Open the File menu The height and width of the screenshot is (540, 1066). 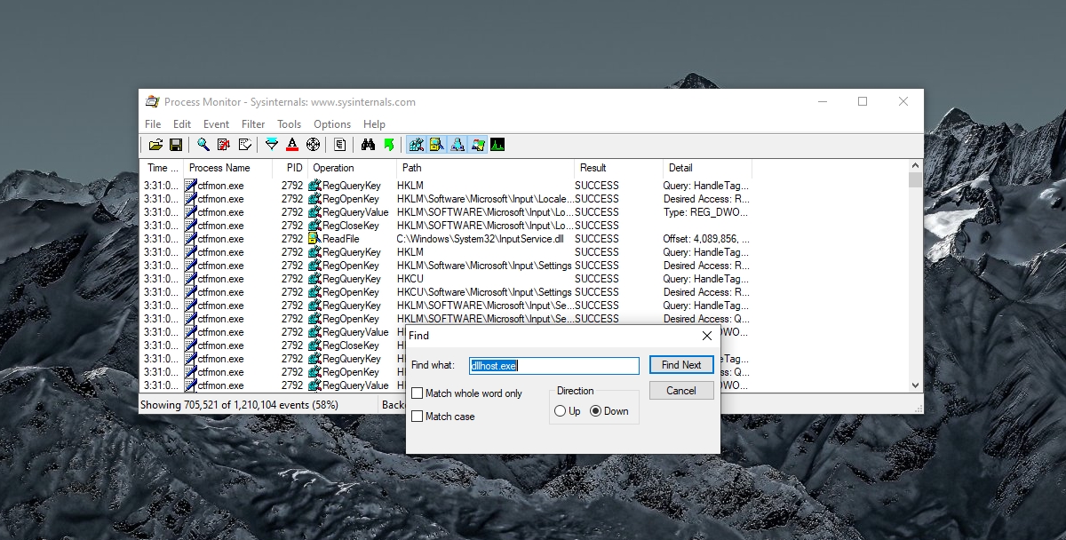click(153, 124)
